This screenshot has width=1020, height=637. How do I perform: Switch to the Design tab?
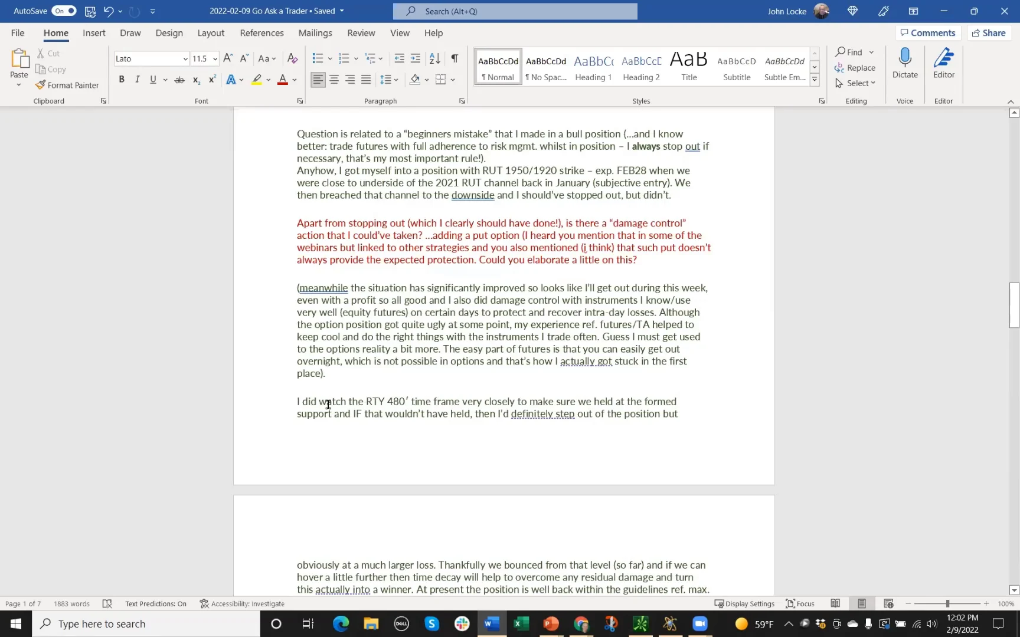click(x=169, y=33)
